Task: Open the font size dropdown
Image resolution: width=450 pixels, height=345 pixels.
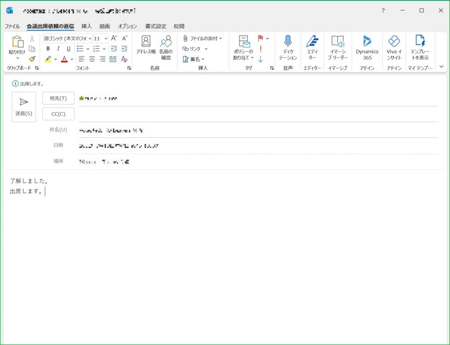Action: pyautogui.click(x=106, y=38)
